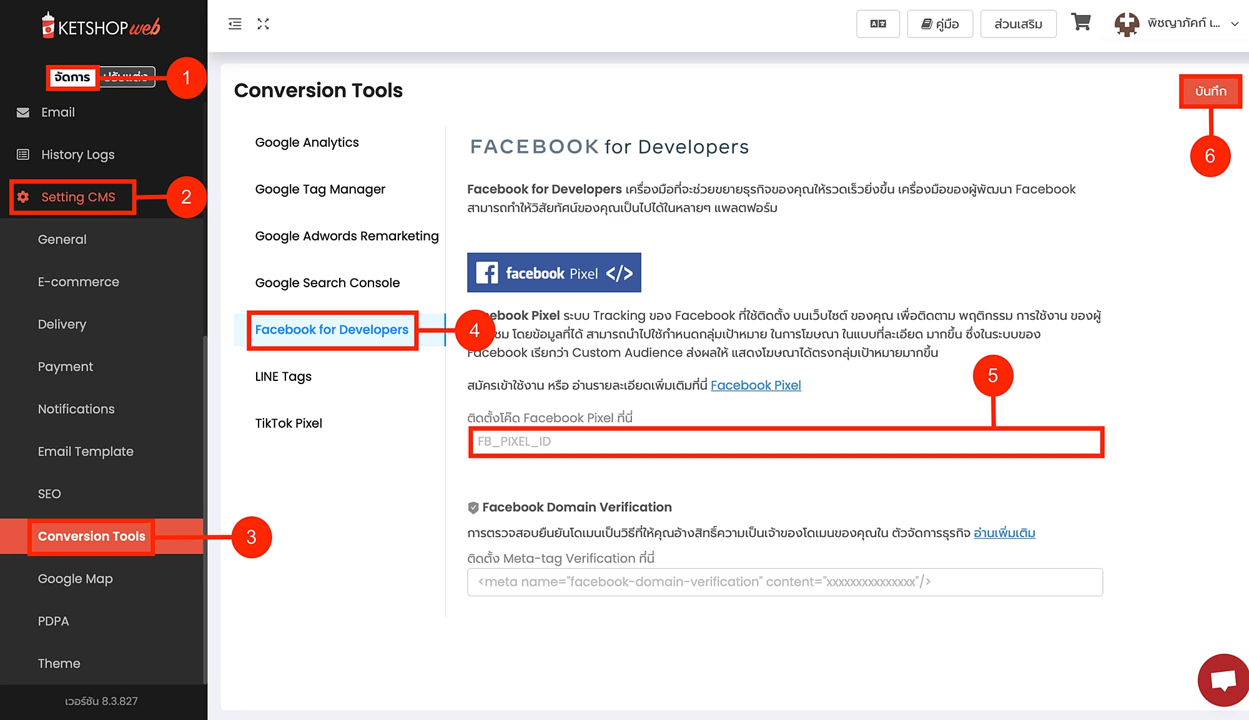The width and height of the screenshot is (1249, 720).
Task: Open the SEO settings submenu
Action: point(49,494)
